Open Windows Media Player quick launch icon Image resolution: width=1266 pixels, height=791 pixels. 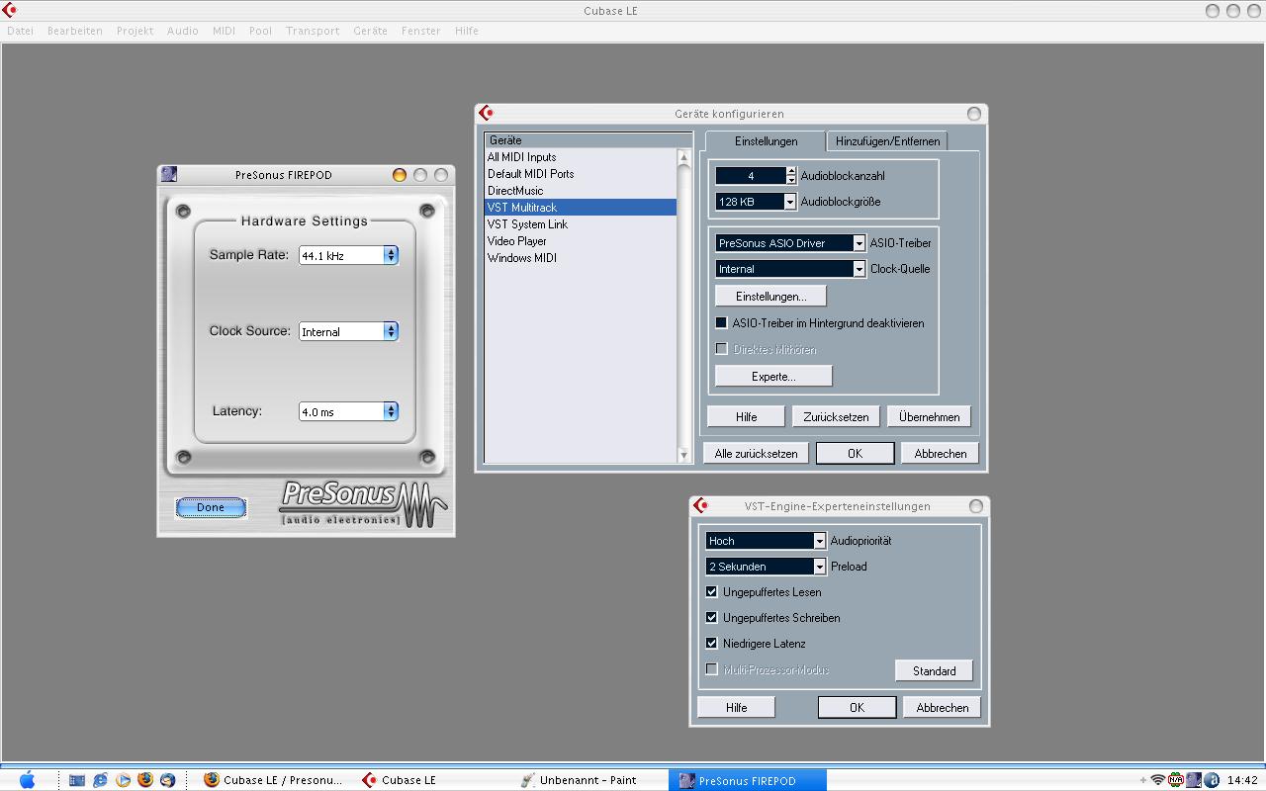point(123,780)
